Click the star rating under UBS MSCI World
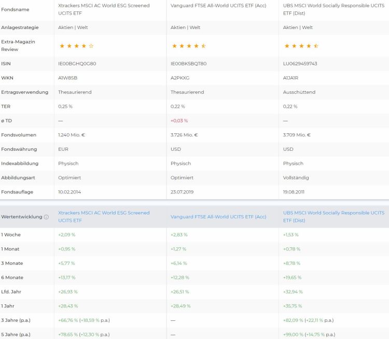 point(301,46)
